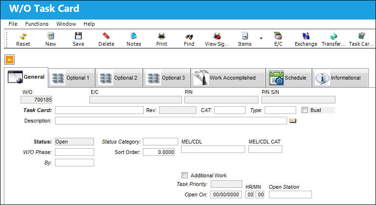Click the Task Priority field
Image resolution: width=376 pixels, height=205 pixels.
tap(226, 184)
